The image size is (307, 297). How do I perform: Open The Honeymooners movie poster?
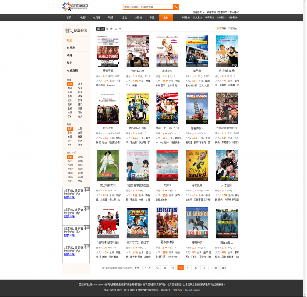pos(197,51)
